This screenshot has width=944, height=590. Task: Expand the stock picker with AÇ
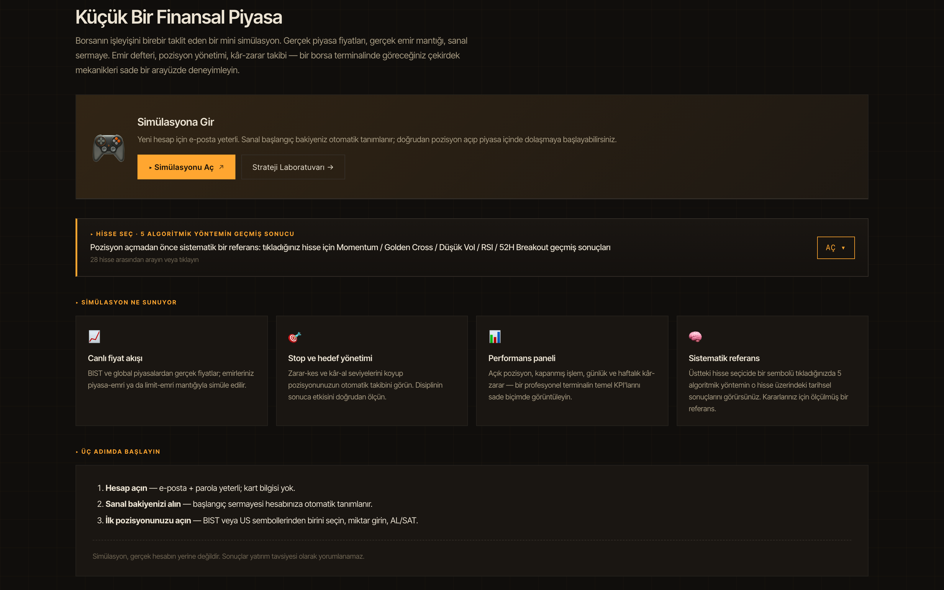[835, 248]
